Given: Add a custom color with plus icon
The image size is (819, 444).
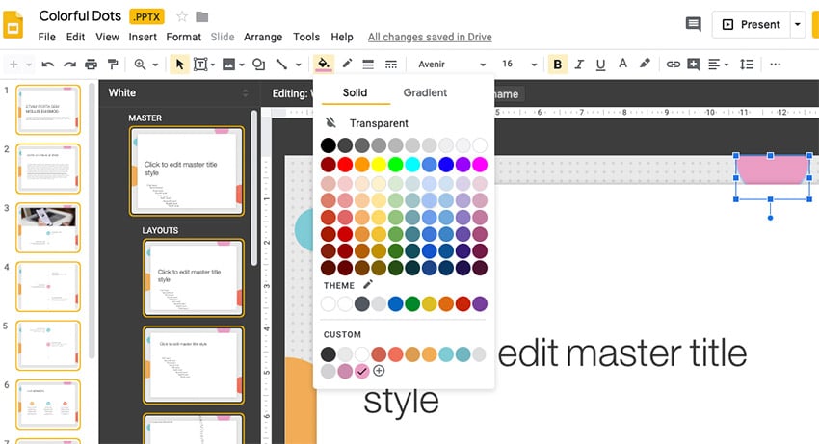Looking at the screenshot, I should (x=379, y=371).
